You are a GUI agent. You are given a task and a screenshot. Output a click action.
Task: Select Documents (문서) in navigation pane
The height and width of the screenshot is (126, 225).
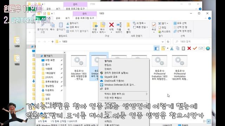point(47,64)
